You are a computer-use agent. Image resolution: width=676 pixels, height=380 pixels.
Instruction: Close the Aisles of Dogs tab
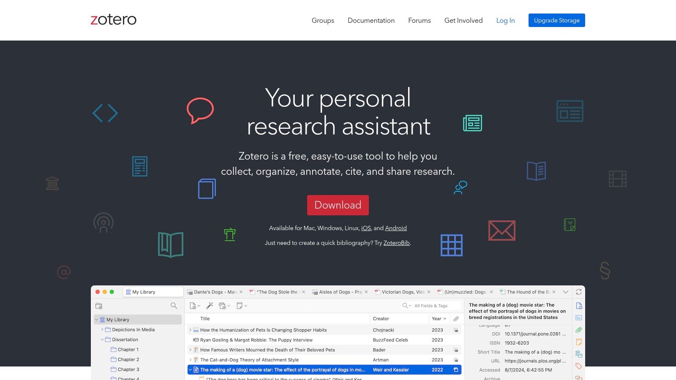(366, 292)
